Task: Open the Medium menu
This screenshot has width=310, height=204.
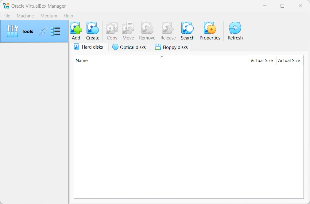Action: tap(48, 16)
